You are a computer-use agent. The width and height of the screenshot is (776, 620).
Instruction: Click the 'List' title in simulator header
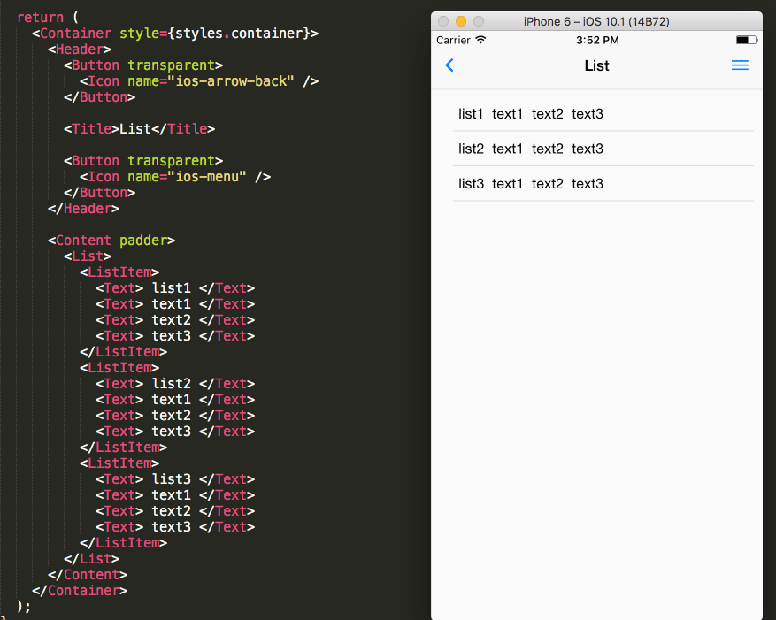(x=597, y=65)
